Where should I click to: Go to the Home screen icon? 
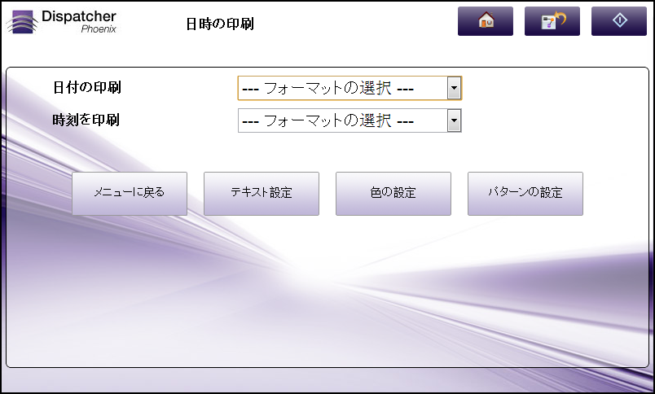(x=486, y=21)
